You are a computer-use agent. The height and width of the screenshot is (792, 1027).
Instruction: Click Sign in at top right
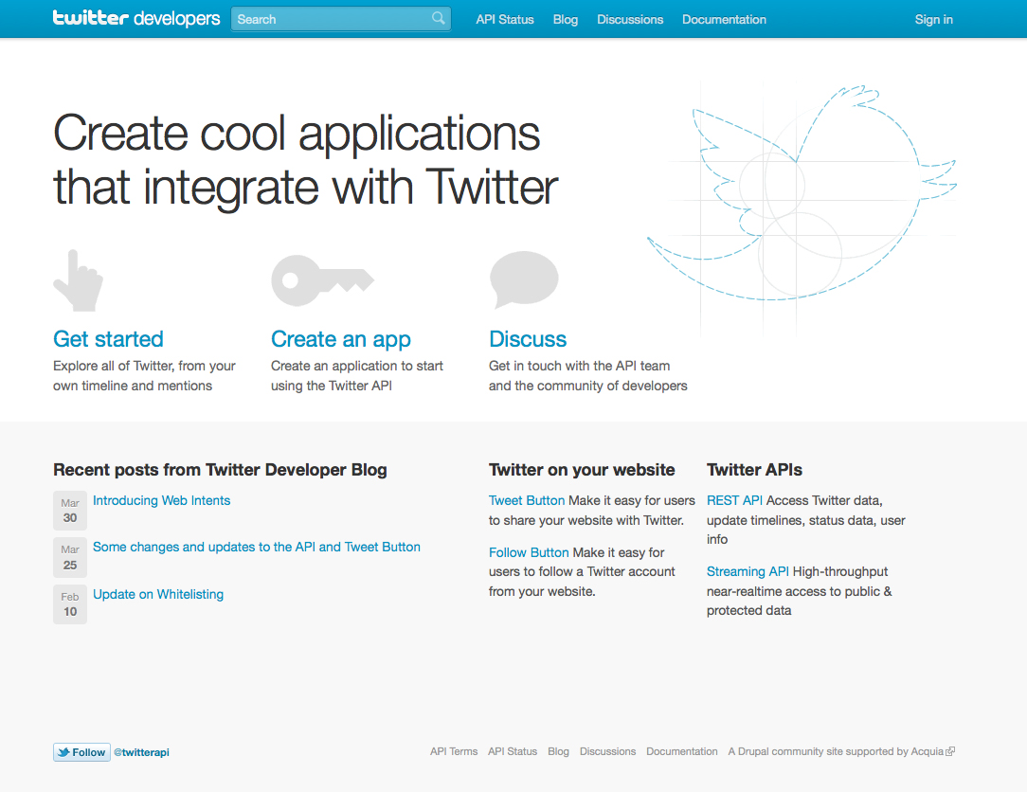[933, 19]
